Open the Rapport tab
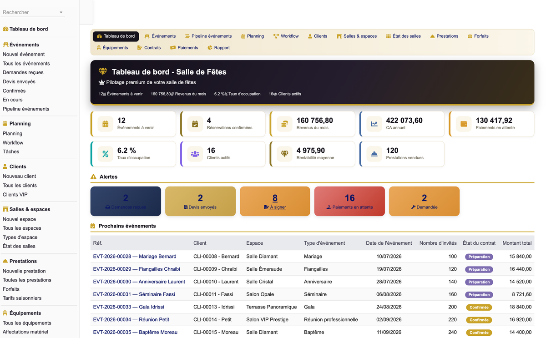Viewport: 546px width, 338px height. click(x=219, y=47)
